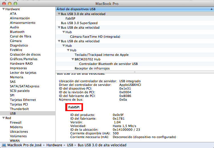214x148 pixels.
Task: Click Desconocido (dispositivo no configurado) value
Action: [144, 137]
